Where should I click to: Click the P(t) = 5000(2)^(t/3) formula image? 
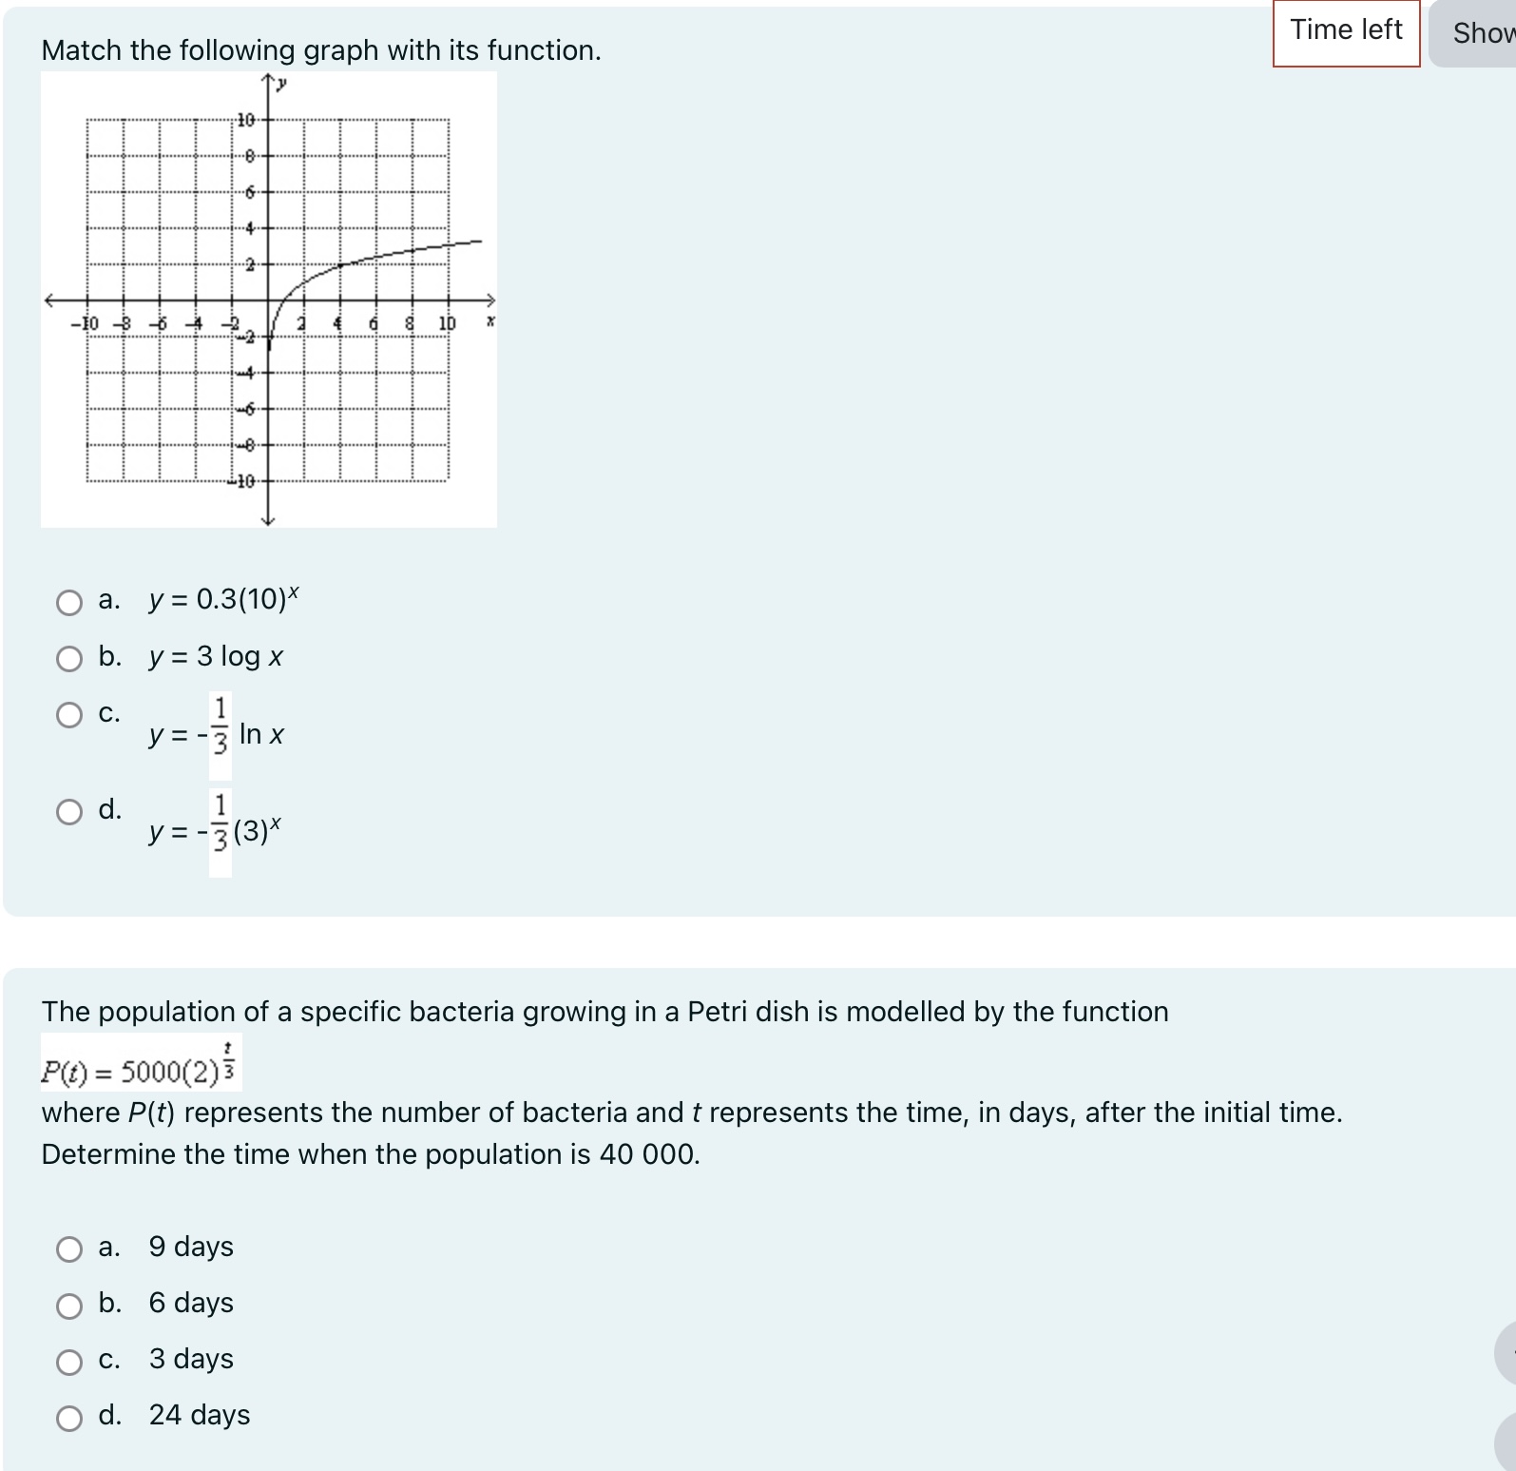point(141,1060)
